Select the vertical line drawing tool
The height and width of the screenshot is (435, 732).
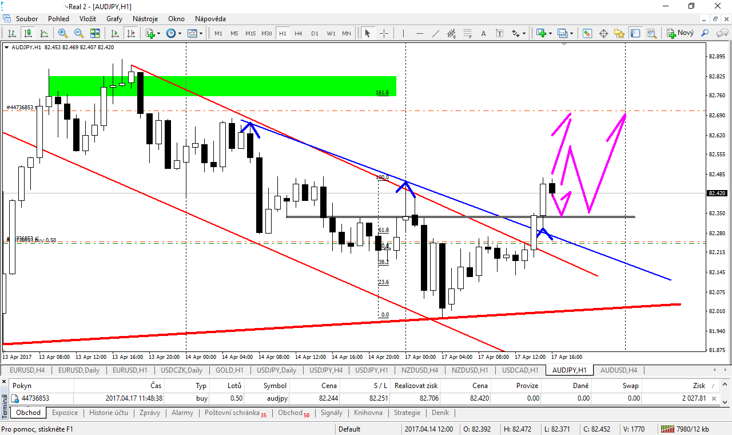[x=404, y=33]
